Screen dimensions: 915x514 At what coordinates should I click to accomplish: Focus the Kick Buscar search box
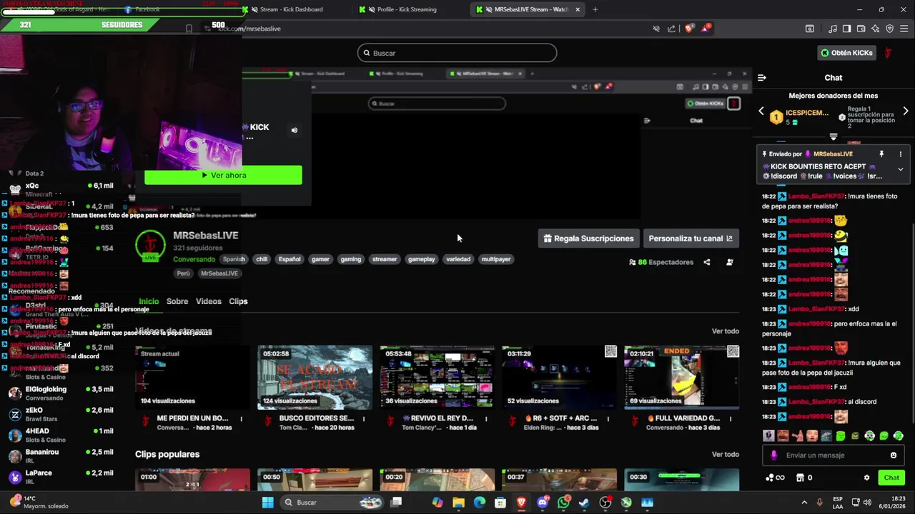coord(457,53)
